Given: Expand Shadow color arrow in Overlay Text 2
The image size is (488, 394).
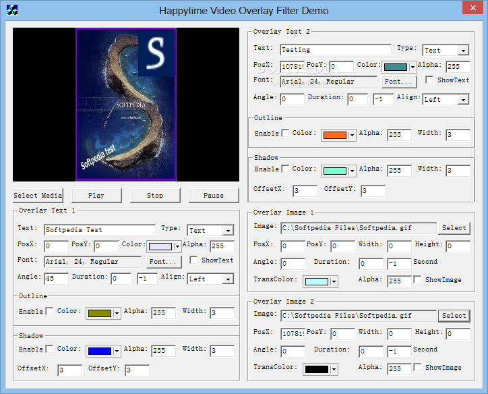Looking at the screenshot, I should click(352, 171).
